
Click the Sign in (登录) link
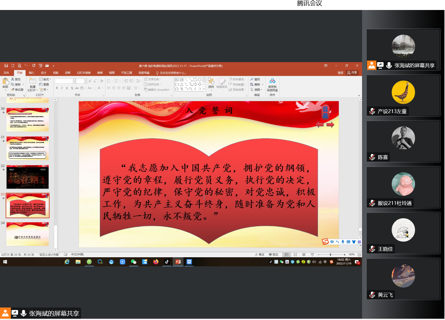click(340, 73)
